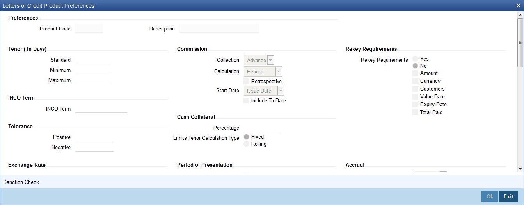Check the Expiry Date rekey checkbox
The height and width of the screenshot is (205, 524).
point(415,105)
